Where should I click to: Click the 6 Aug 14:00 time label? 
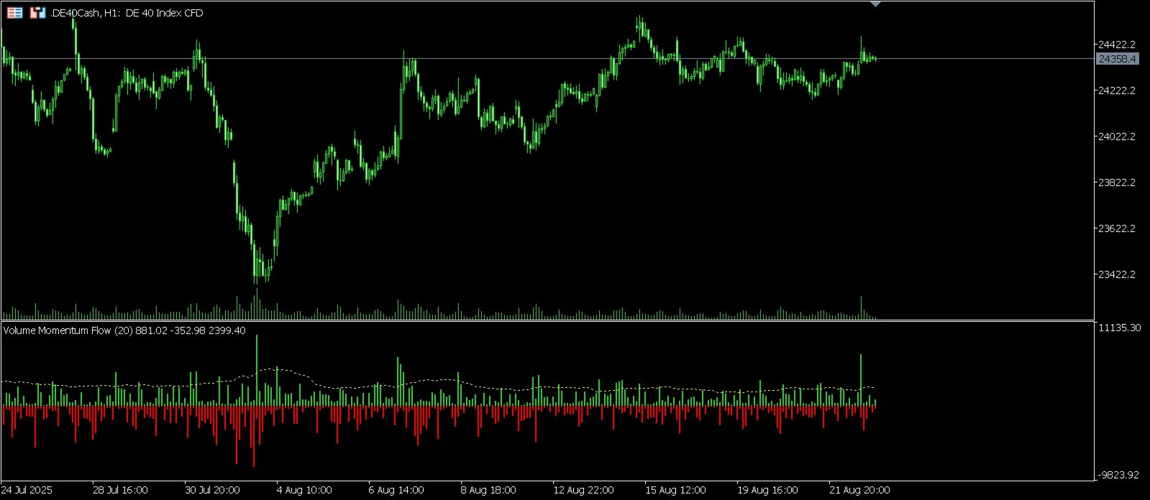396,490
